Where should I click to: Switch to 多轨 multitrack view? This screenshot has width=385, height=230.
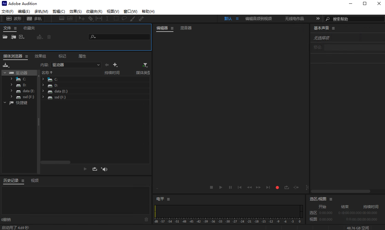[34, 19]
